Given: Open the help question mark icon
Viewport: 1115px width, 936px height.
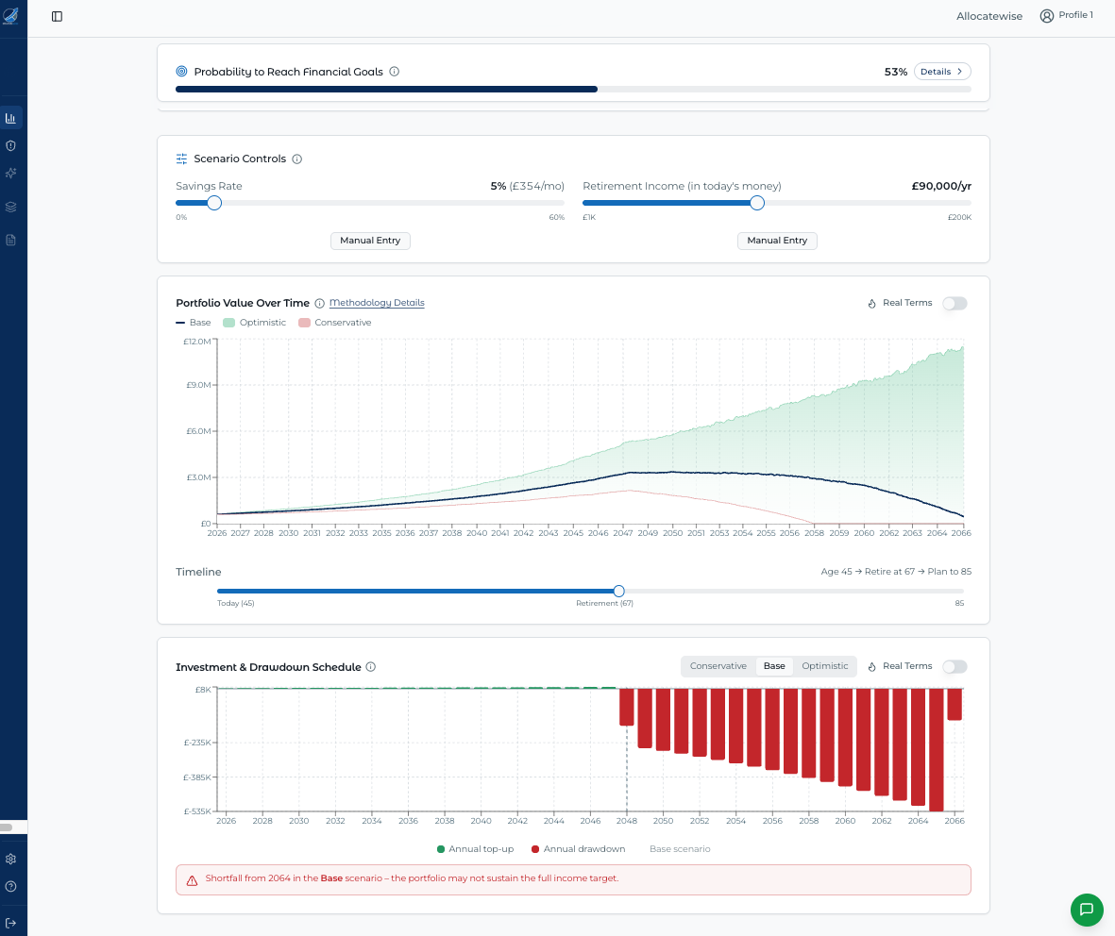Looking at the screenshot, I should point(10,886).
